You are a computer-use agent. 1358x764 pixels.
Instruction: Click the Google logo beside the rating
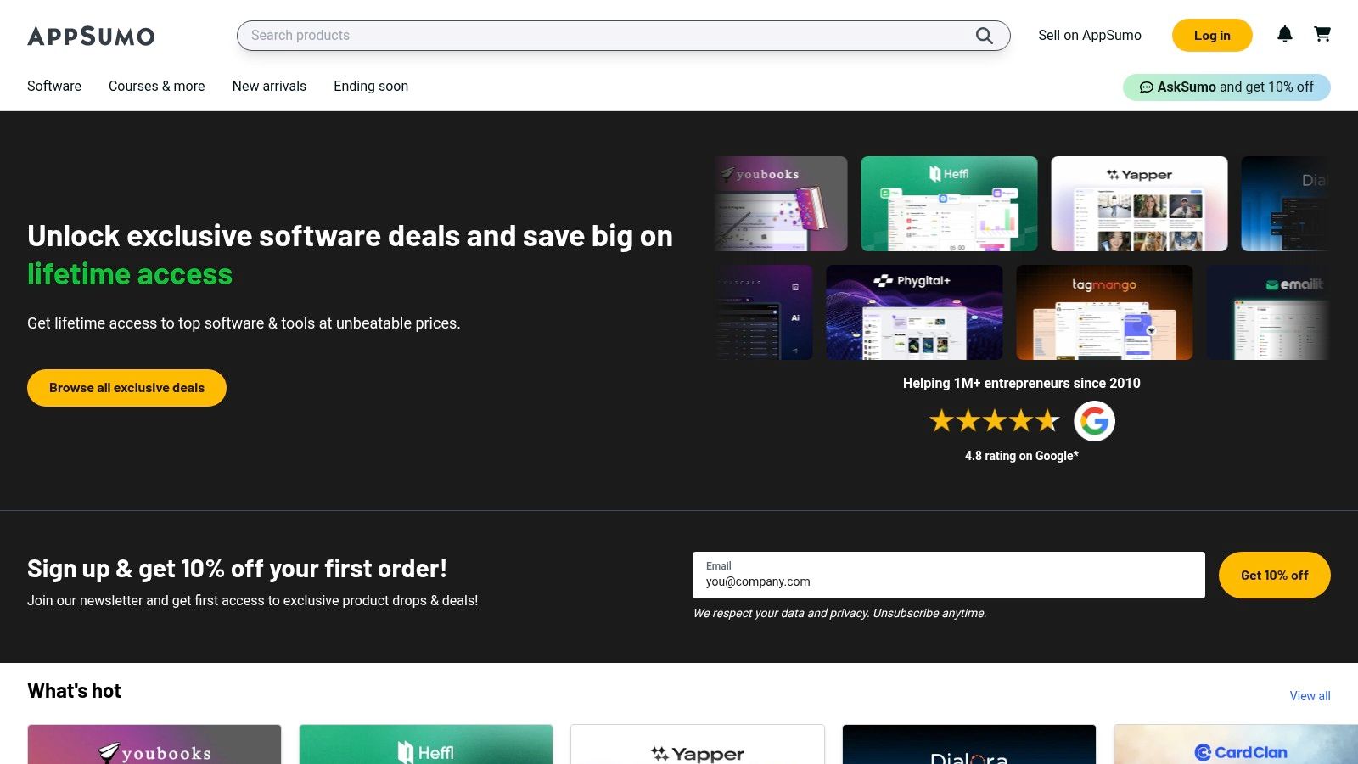click(x=1094, y=420)
